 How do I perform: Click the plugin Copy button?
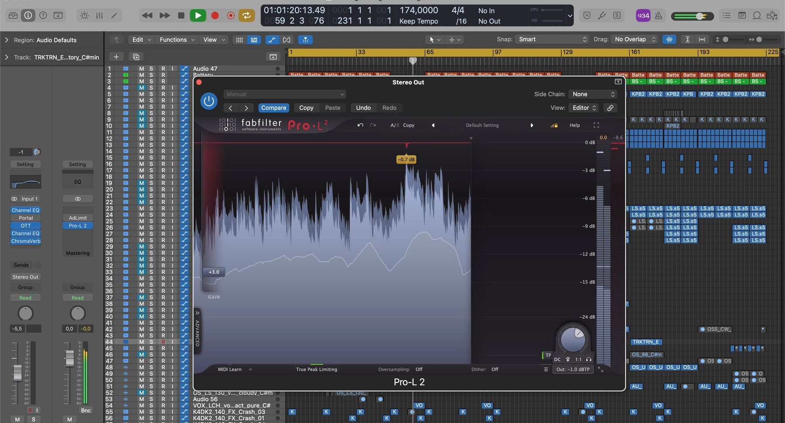306,108
